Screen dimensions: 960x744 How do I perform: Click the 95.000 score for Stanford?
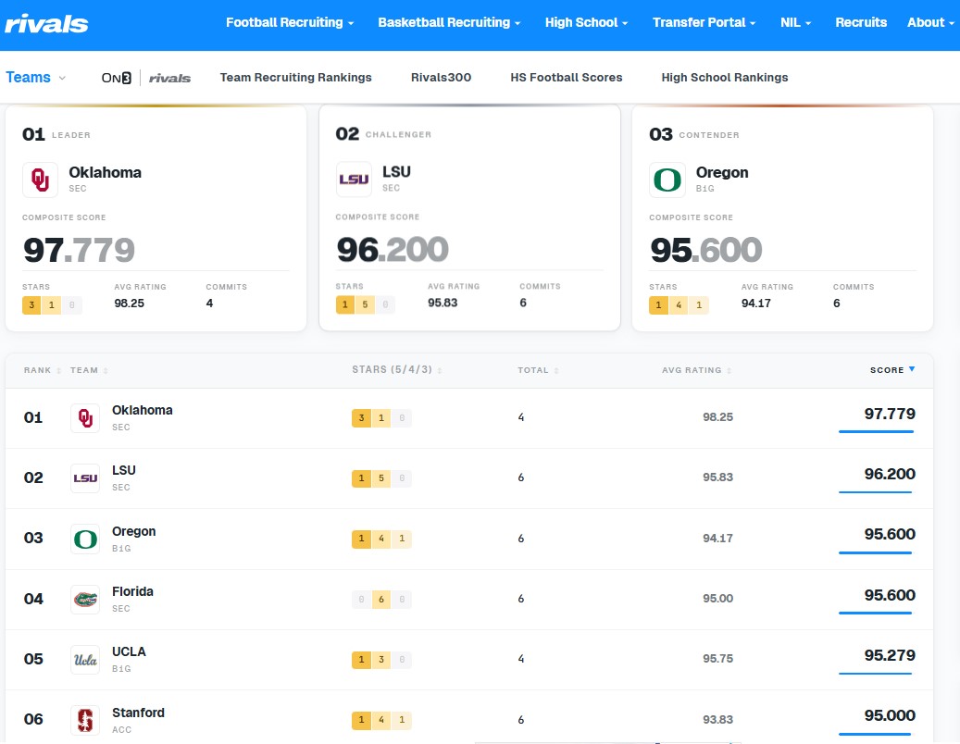(x=890, y=715)
